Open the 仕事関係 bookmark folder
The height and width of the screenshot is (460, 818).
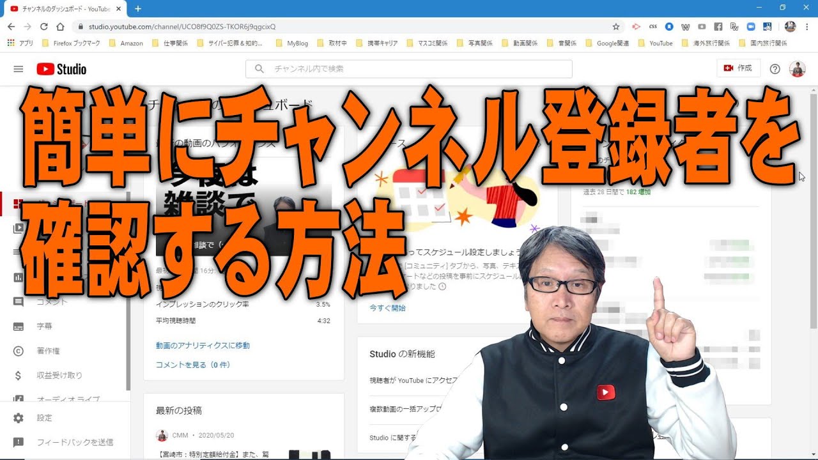(170, 43)
